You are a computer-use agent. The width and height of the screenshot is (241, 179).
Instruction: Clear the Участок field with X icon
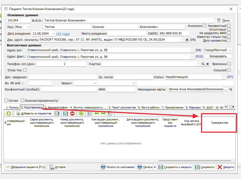tap(208, 64)
